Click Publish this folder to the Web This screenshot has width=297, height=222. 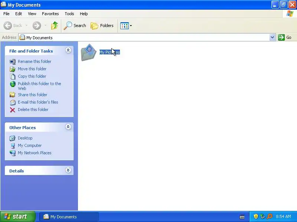39,86
